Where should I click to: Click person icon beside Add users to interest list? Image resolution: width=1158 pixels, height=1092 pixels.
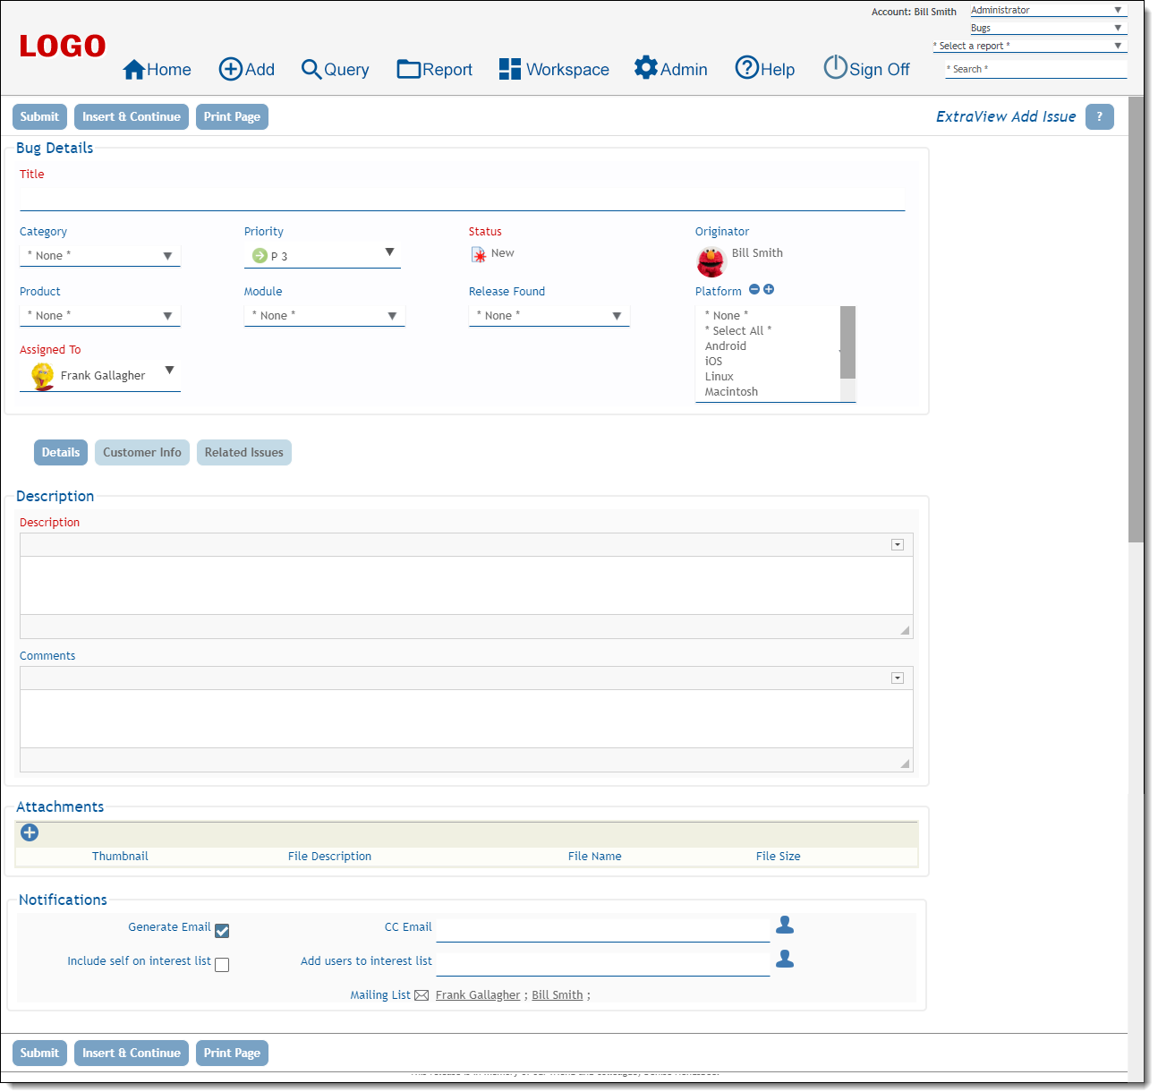785,959
